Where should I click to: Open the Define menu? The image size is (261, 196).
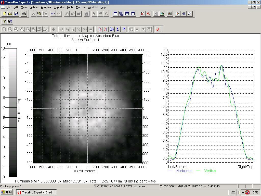pyautogui.click(x=34, y=7)
